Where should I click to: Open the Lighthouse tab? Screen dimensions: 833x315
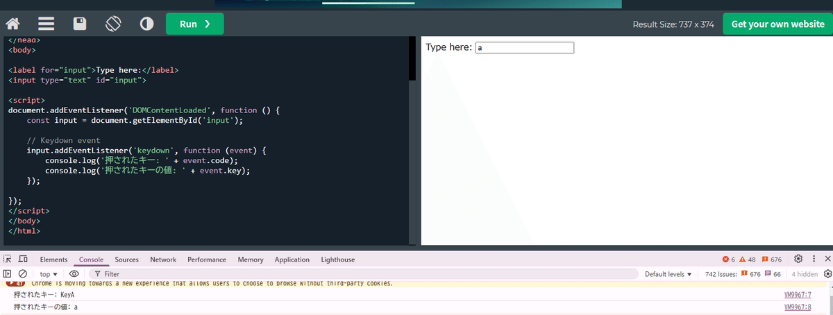338,259
